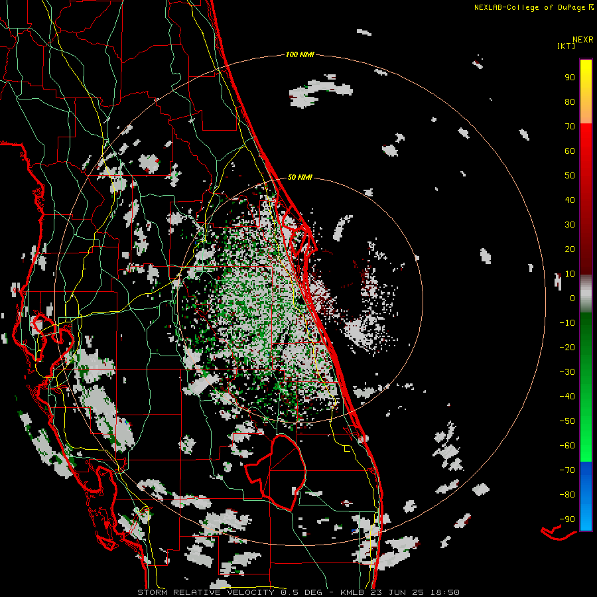This screenshot has width=597, height=597.
Task: Click the 80 value on velocity scale
Action: tap(570, 101)
